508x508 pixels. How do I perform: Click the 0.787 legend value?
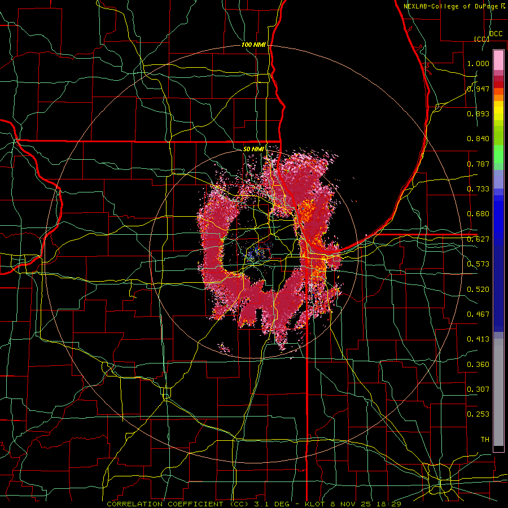pos(478,164)
